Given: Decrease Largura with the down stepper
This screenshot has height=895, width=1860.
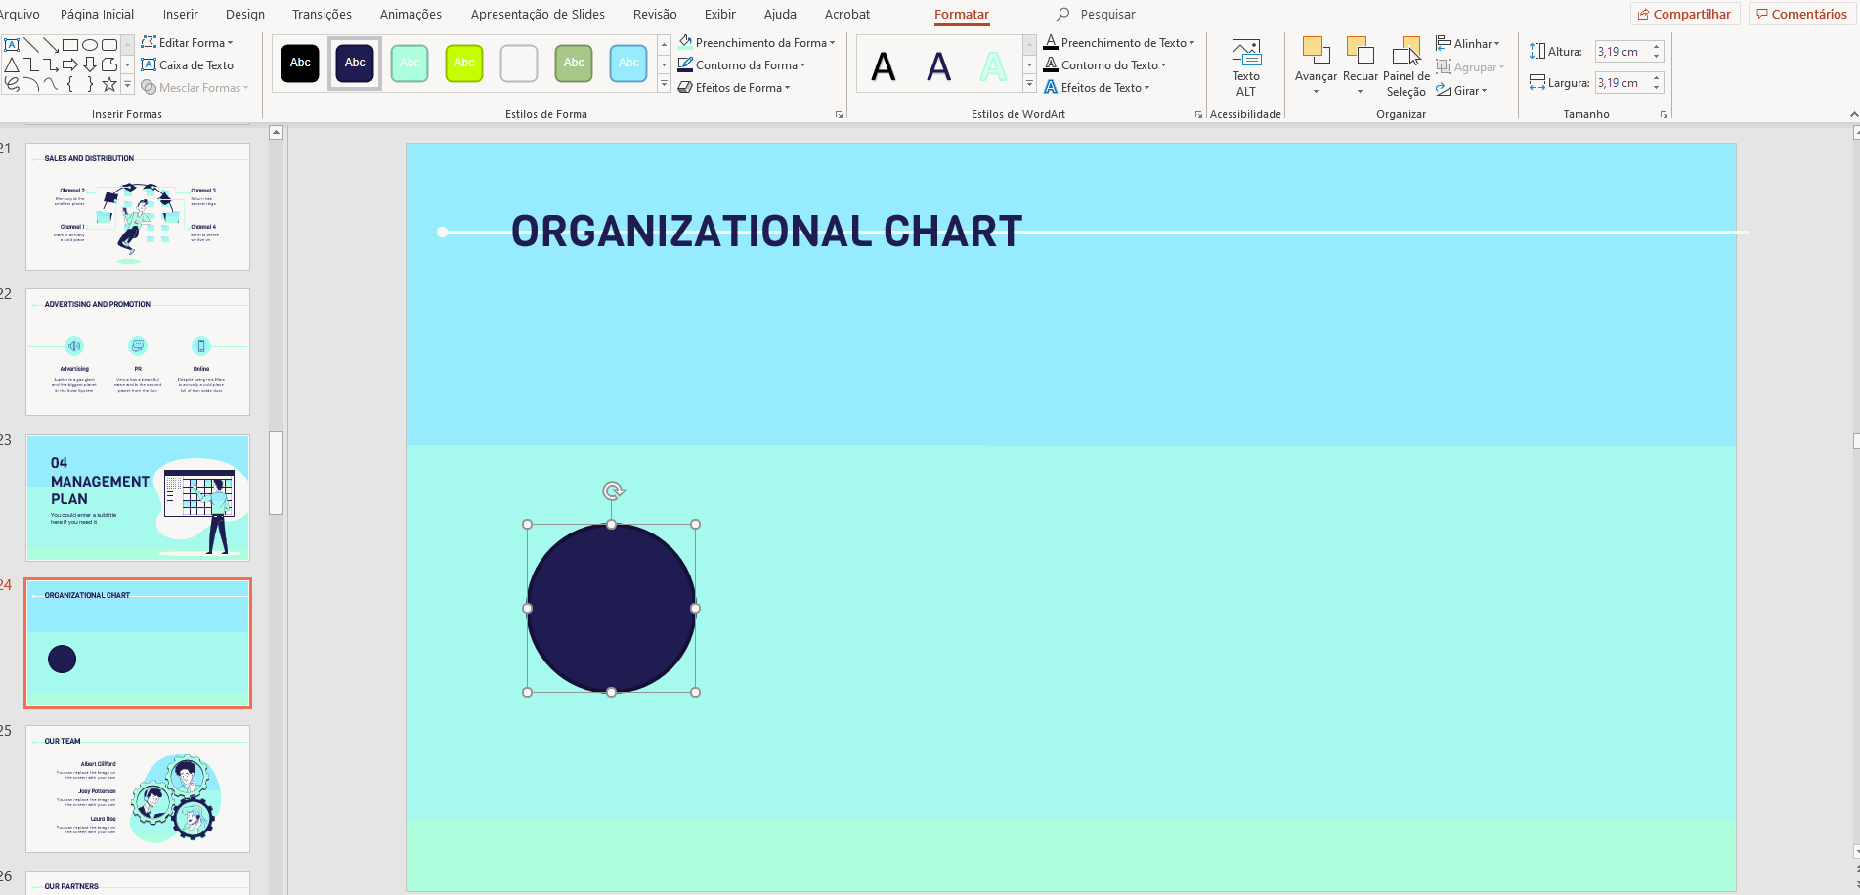Looking at the screenshot, I should pos(1657,89).
